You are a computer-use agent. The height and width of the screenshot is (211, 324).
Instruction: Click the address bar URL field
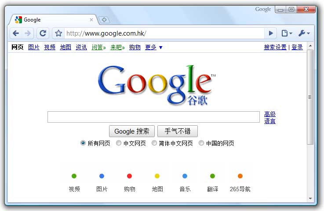(x=164, y=33)
